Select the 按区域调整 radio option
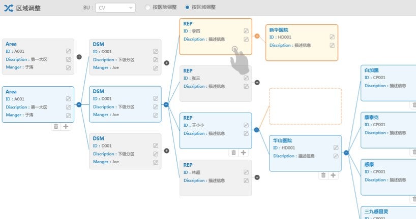This screenshot has width=416, height=219. click(188, 8)
